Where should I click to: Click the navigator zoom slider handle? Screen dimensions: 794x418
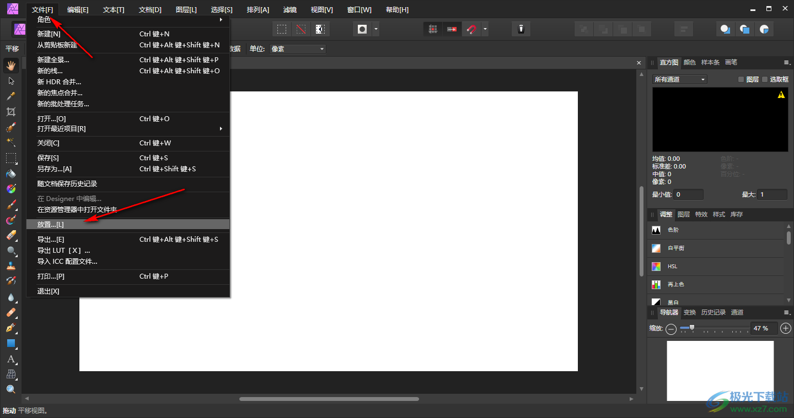pyautogui.click(x=691, y=328)
